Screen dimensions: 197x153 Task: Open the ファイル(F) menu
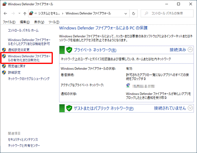click(x=9, y=22)
